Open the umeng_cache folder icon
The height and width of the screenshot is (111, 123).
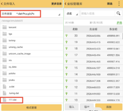5,47
